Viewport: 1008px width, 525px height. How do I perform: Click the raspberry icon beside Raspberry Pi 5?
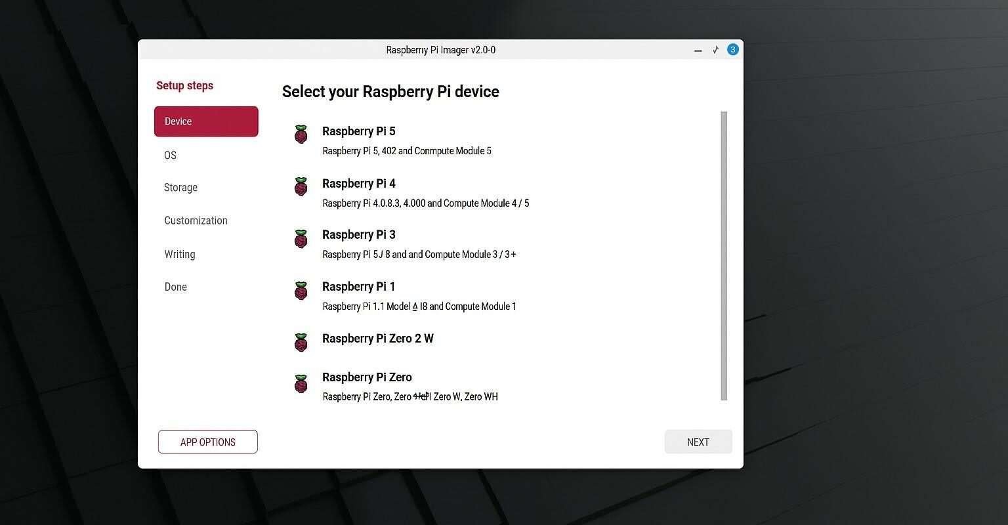click(x=301, y=134)
